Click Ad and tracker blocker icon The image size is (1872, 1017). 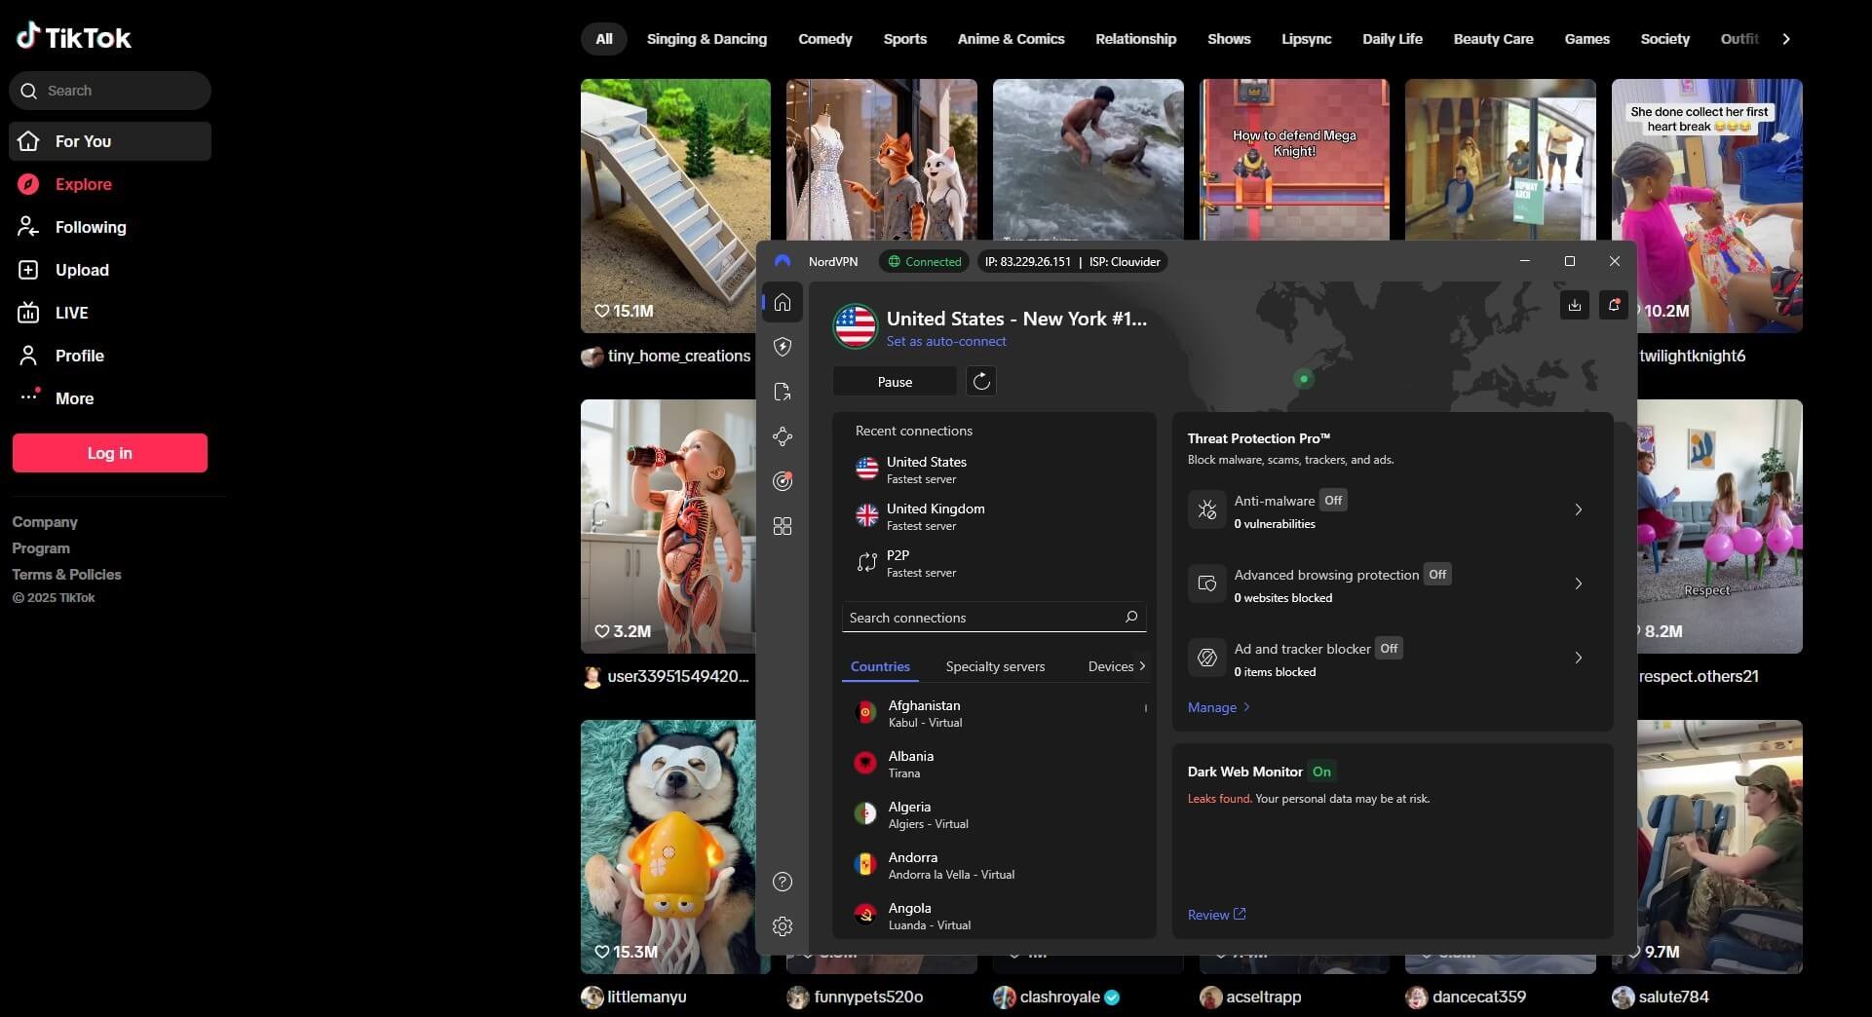tap(1206, 658)
